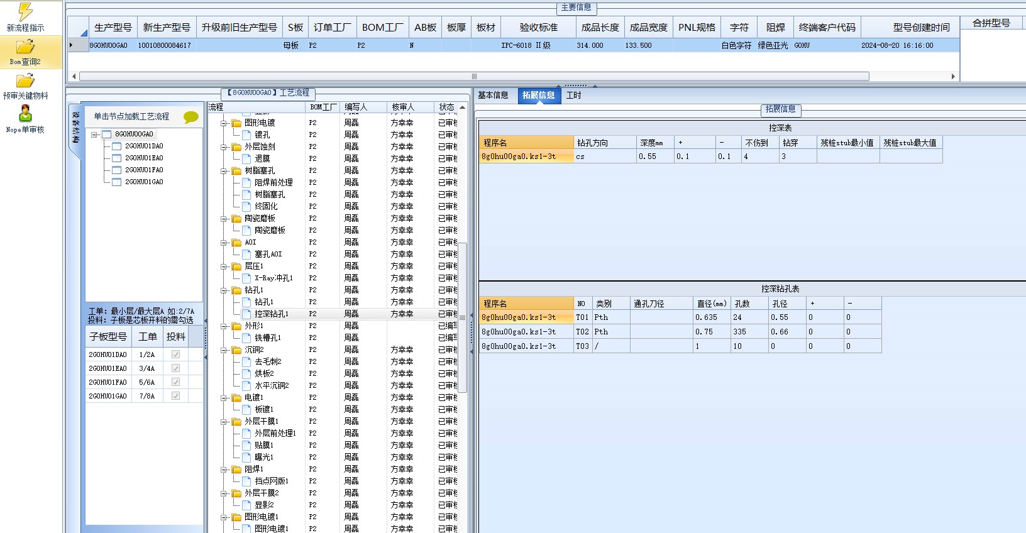
Task: Select 8g0hu00ga0.ks1-3t cell in 控深表
Action: click(x=527, y=157)
